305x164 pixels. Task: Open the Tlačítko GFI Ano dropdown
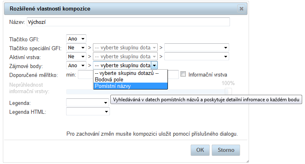coord(76,38)
